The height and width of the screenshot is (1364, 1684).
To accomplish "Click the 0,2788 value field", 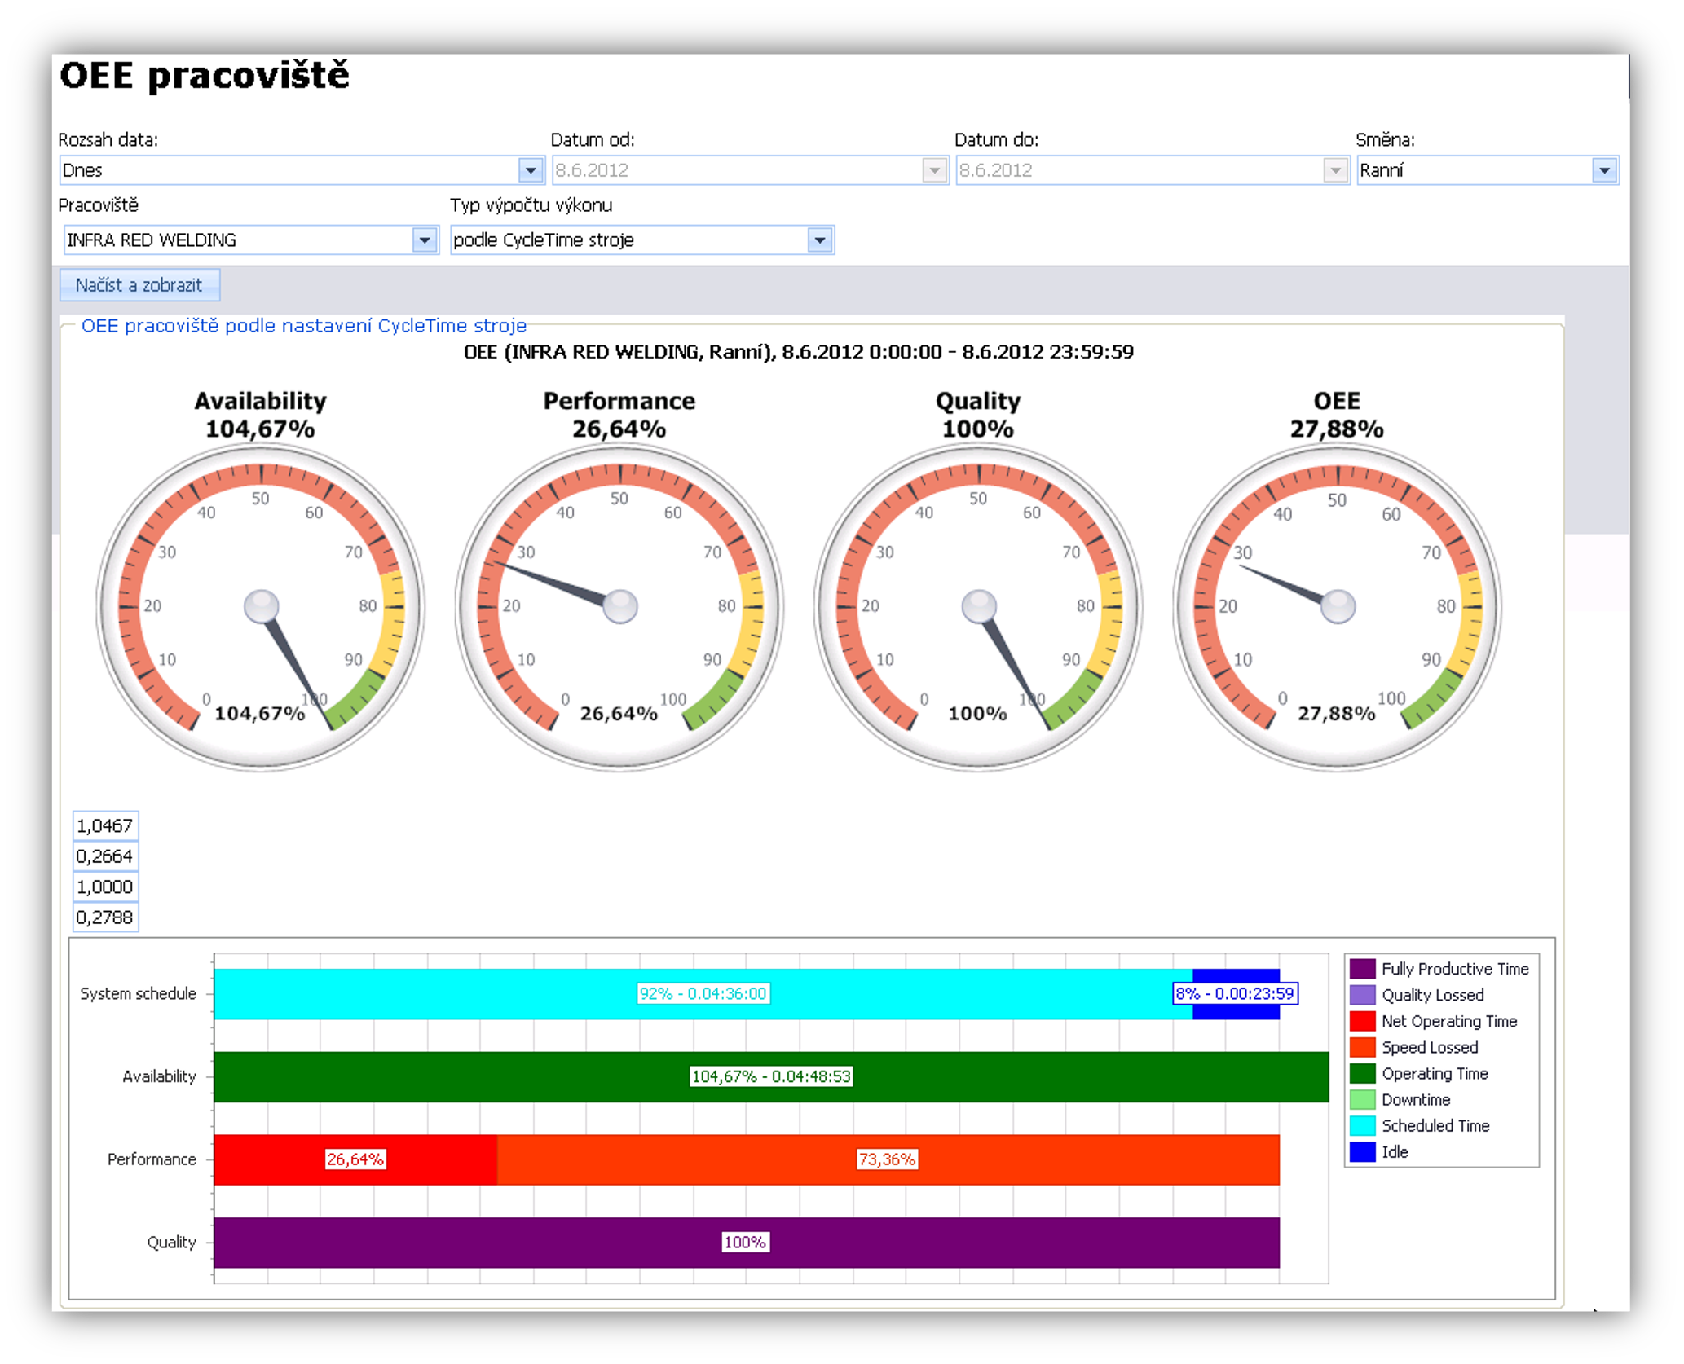I will point(105,917).
